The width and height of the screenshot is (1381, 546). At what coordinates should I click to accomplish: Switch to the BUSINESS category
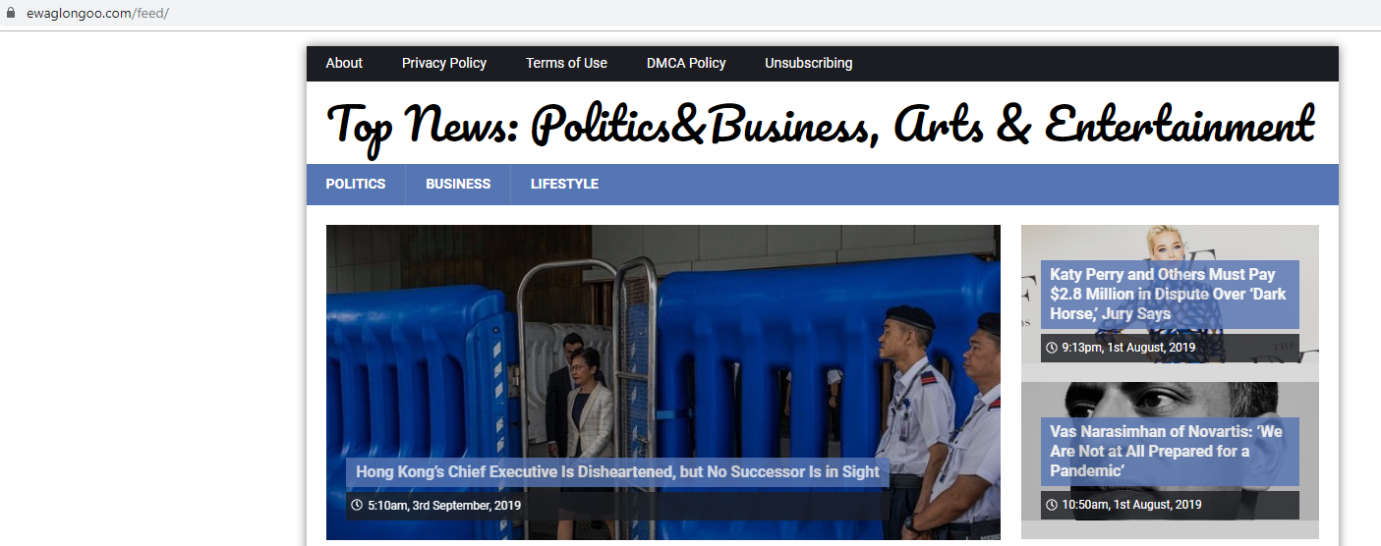click(458, 184)
